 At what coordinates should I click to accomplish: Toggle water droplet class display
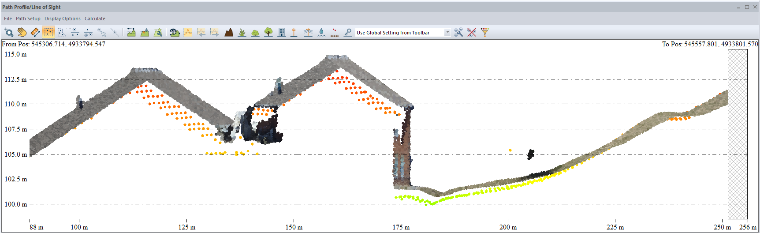[321, 32]
